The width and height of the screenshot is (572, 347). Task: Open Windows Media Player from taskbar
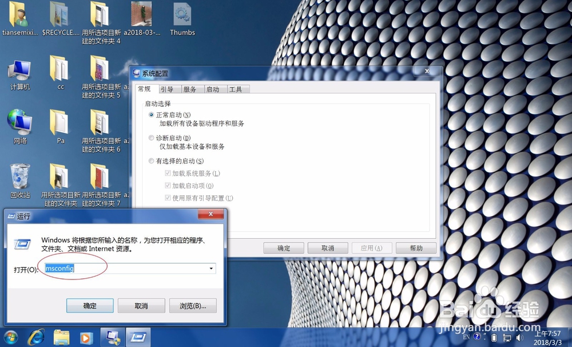point(86,337)
